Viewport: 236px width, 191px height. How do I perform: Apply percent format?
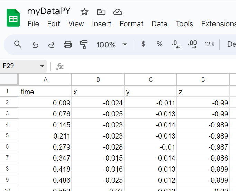pyautogui.click(x=160, y=44)
